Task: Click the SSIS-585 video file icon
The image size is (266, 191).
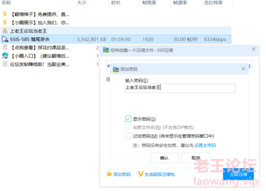Action: [x=5, y=39]
